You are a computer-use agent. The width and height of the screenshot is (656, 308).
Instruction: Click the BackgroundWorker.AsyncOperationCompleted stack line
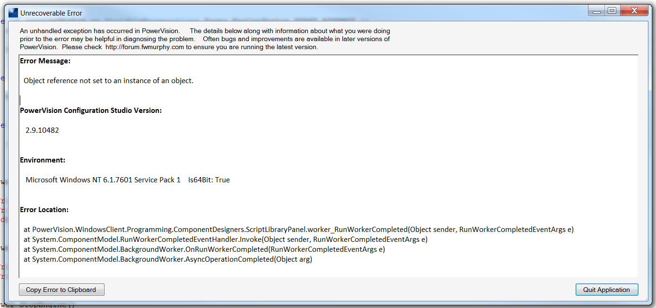point(168,259)
